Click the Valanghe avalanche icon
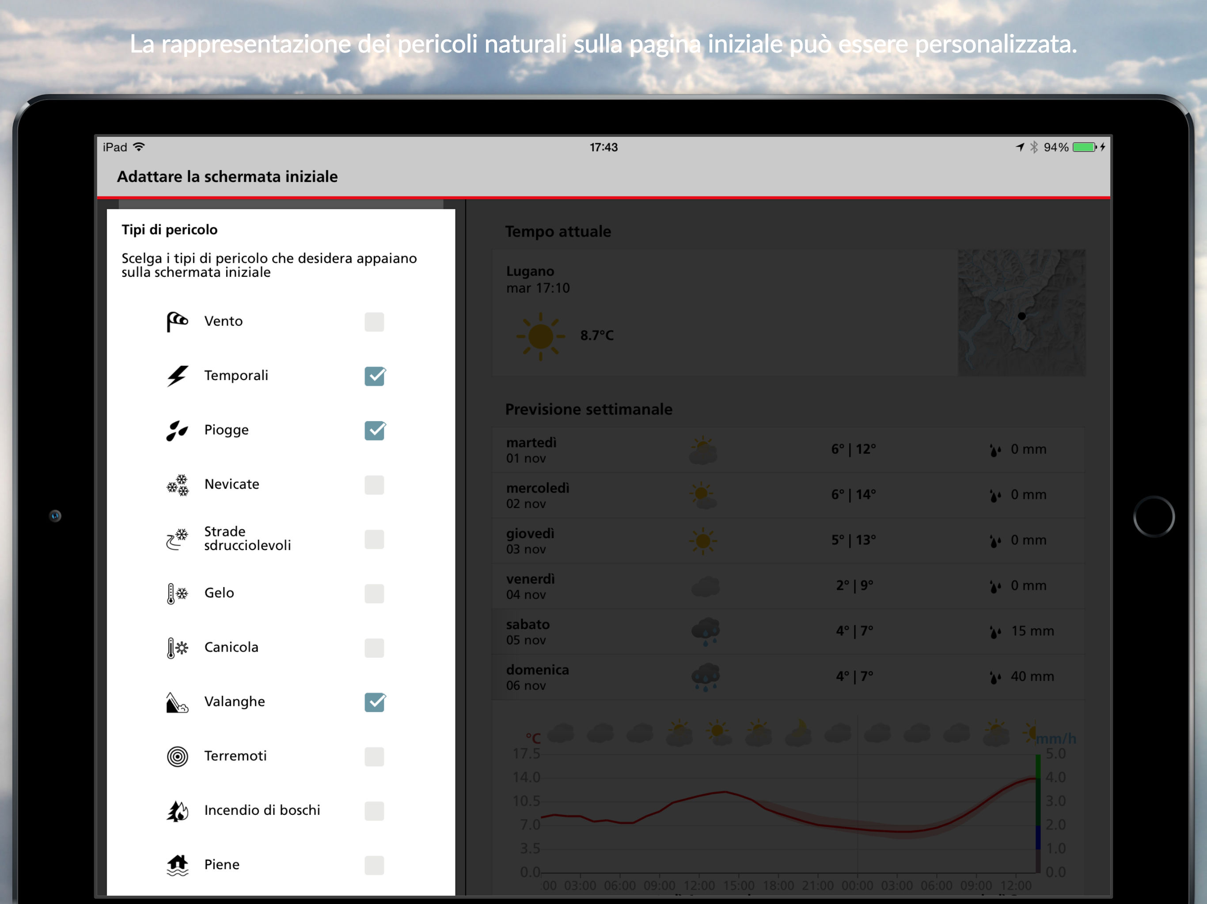The image size is (1207, 904). [x=177, y=702]
